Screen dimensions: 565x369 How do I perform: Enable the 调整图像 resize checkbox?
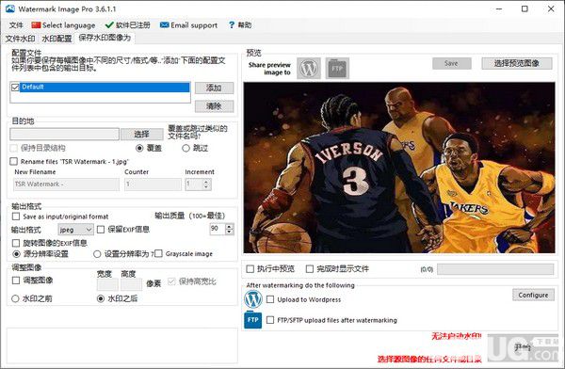[16, 281]
